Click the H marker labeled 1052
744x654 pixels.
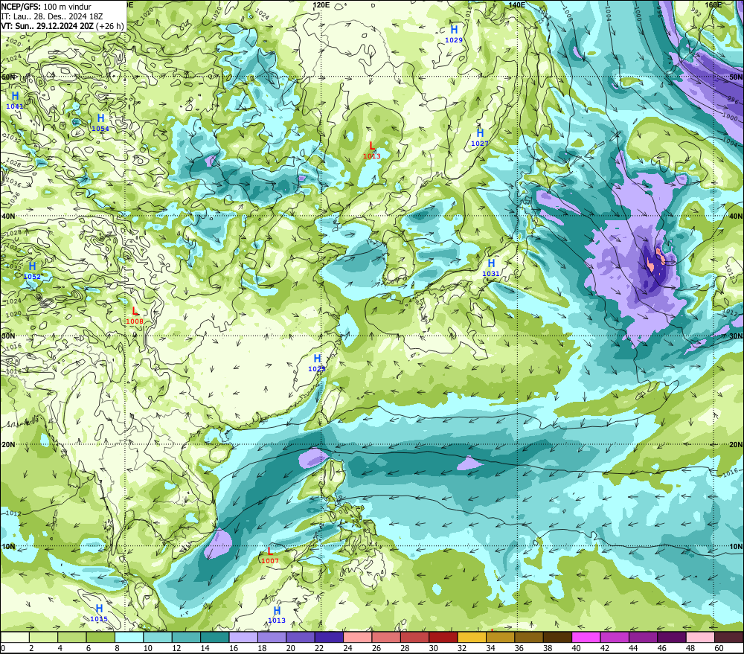32,266
